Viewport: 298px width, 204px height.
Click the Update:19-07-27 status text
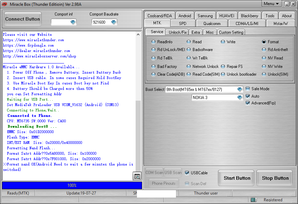pos(81,193)
